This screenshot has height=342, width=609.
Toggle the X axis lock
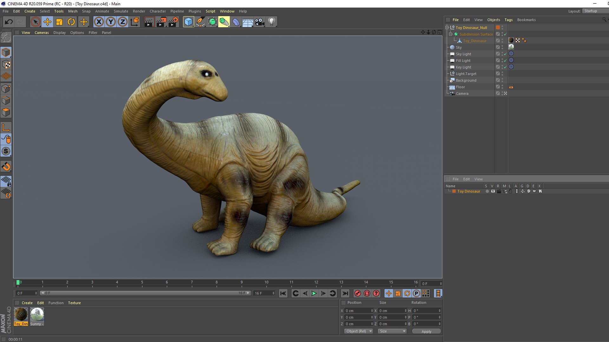tap(99, 22)
